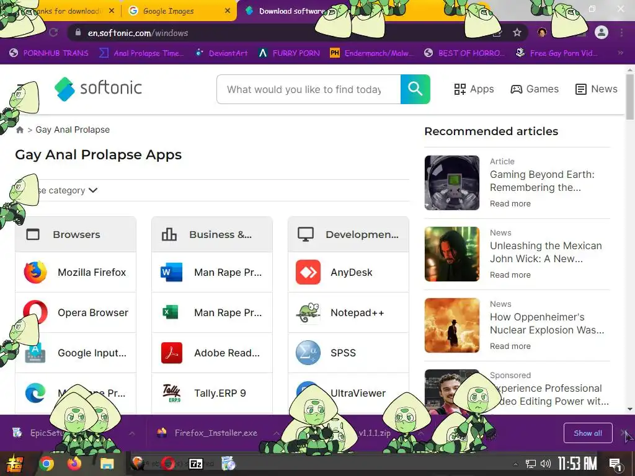Open the News navigation menu

coord(597,89)
